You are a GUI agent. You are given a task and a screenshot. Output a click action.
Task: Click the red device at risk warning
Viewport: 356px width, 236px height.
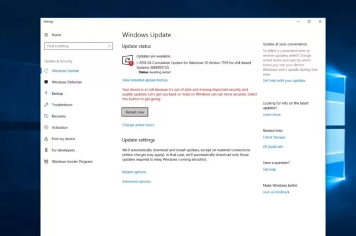[x=190, y=94]
